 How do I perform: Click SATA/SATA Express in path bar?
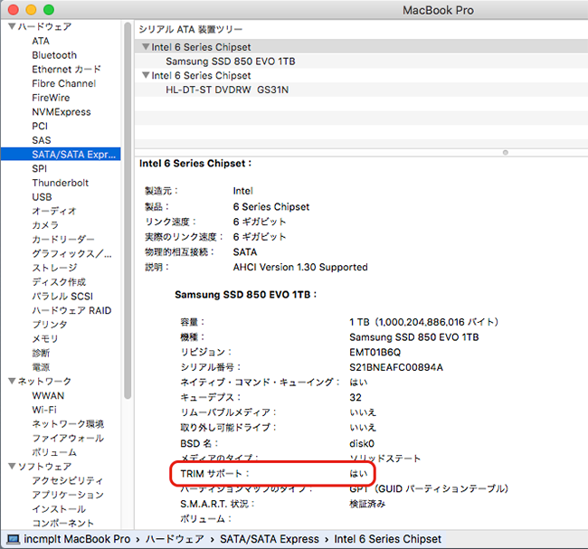point(270,539)
